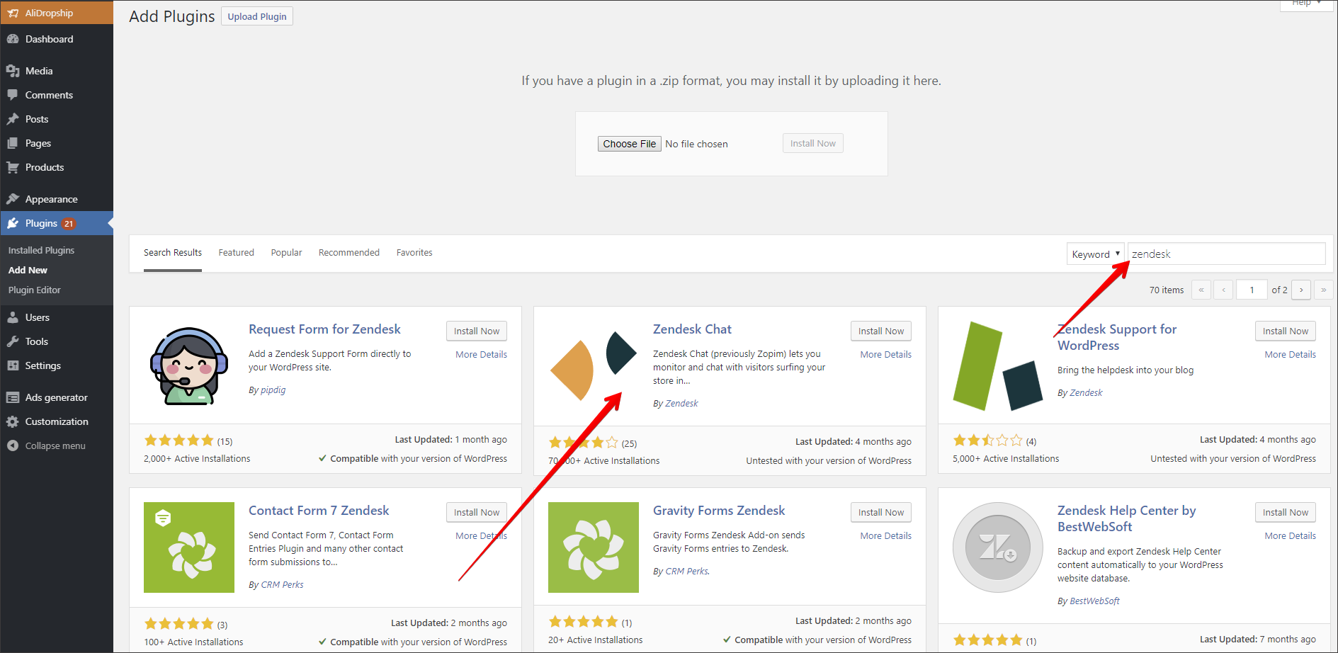The width and height of the screenshot is (1338, 653).
Task: Click the "70 items" count text
Action: click(1167, 290)
